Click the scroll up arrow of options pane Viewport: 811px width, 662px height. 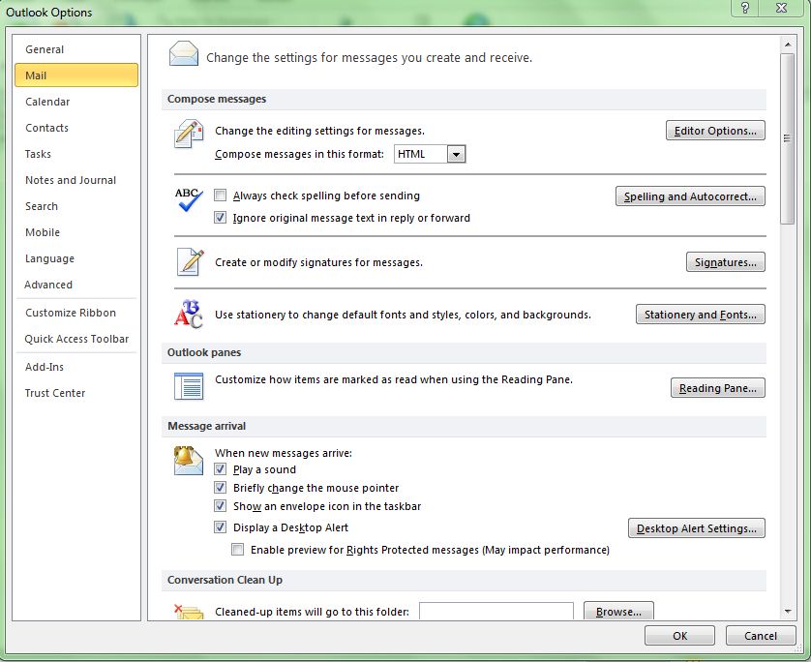788,45
